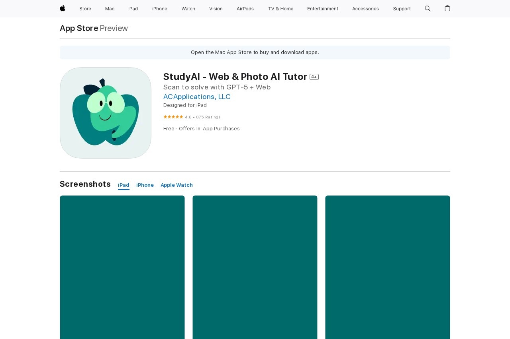Image resolution: width=510 pixels, height=339 pixels.
Task: Open the ACApplications, LLC developer link
Action: point(197,97)
